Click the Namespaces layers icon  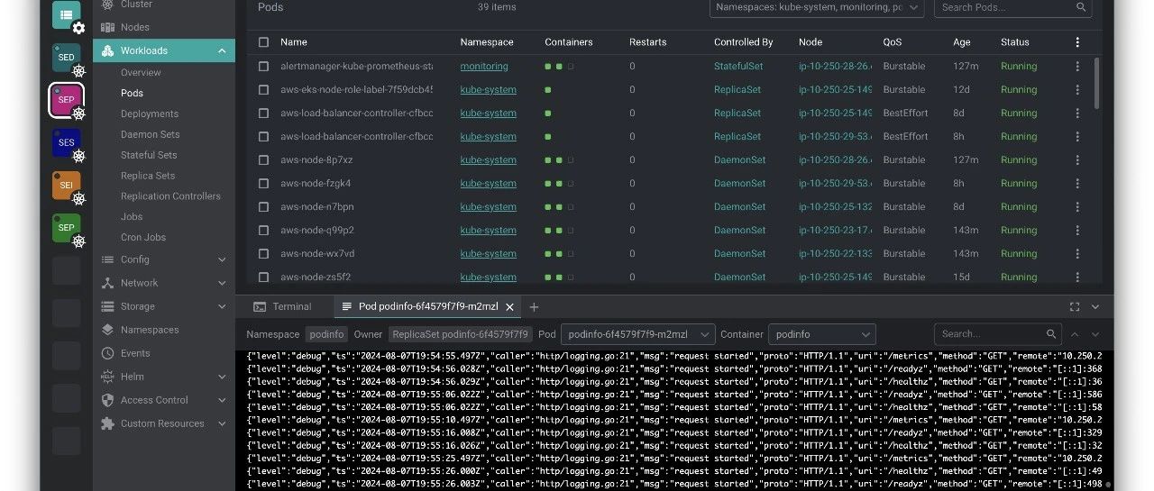(x=108, y=330)
